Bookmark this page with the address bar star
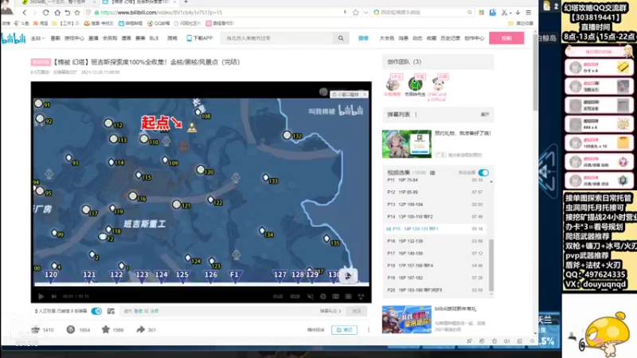637x358 pixels. 355,13
